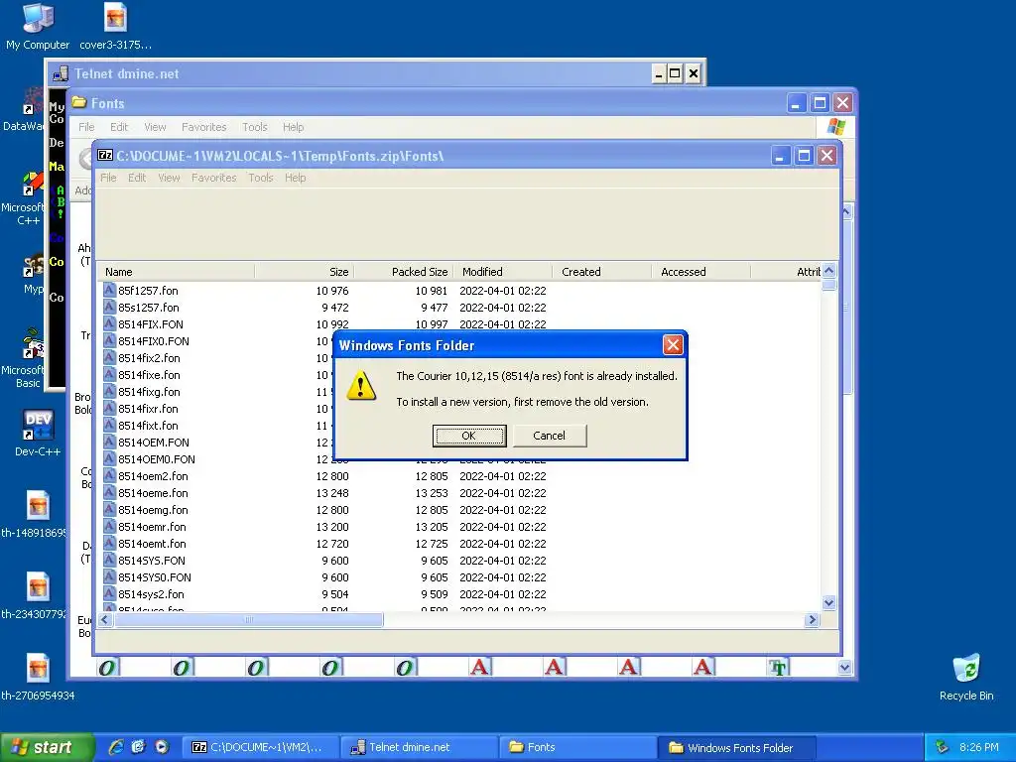
Task: Click the horizontal scrollbar right arrow
Action: (x=812, y=620)
